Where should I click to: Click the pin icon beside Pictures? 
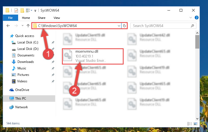(x=53, y=75)
